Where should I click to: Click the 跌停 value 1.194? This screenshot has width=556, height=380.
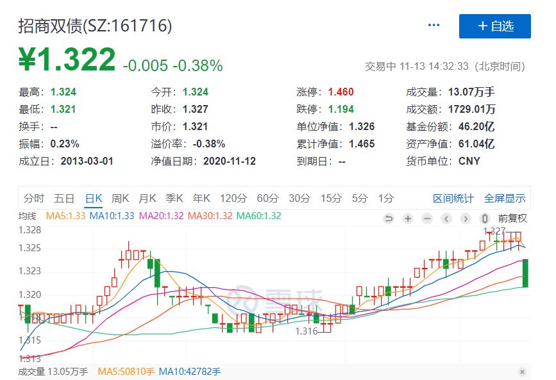click(x=341, y=109)
